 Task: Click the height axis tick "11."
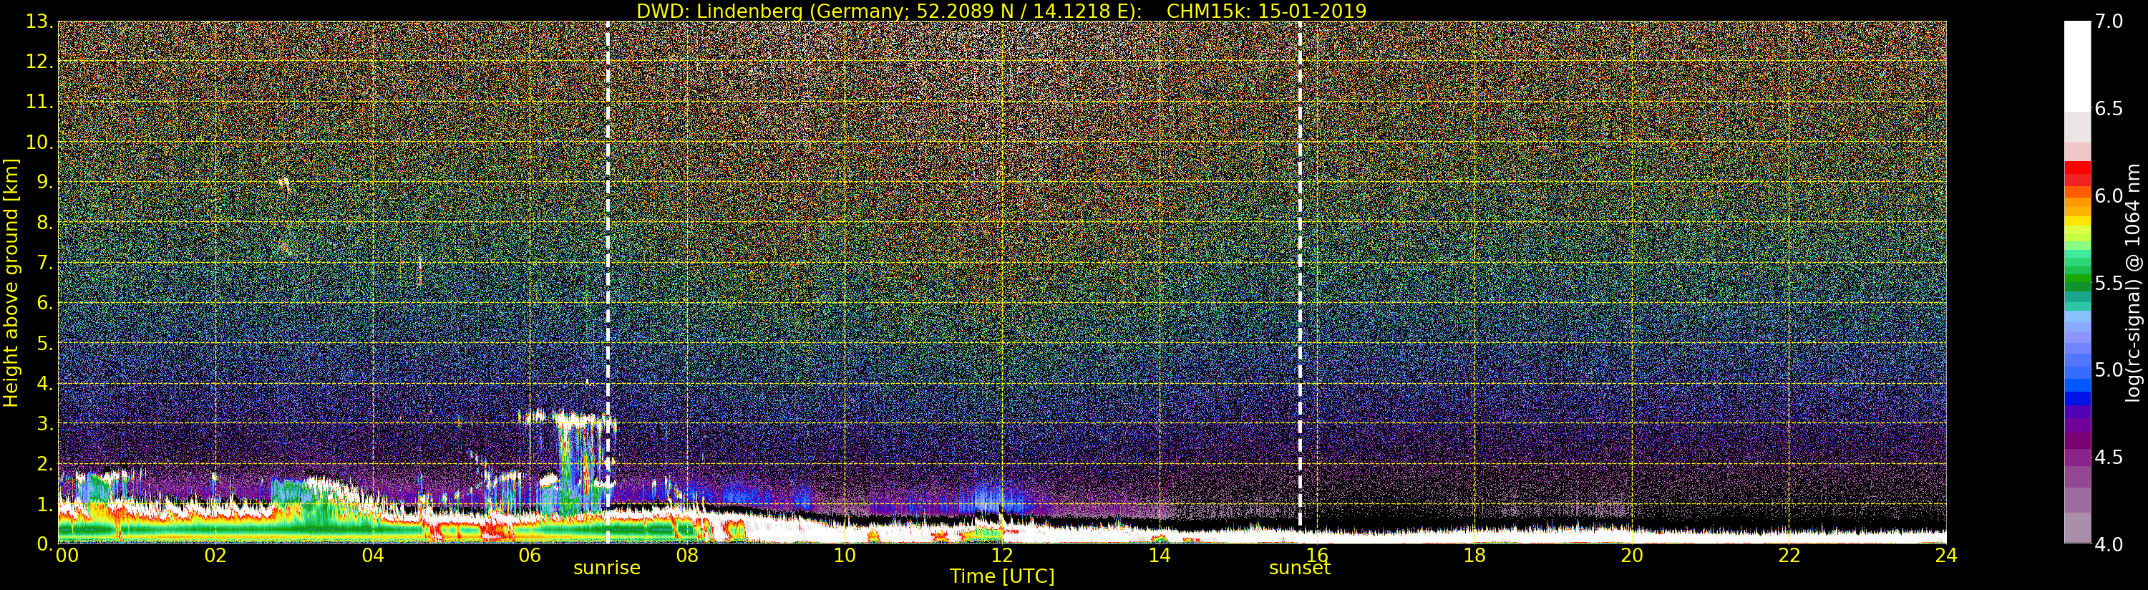click(x=39, y=102)
